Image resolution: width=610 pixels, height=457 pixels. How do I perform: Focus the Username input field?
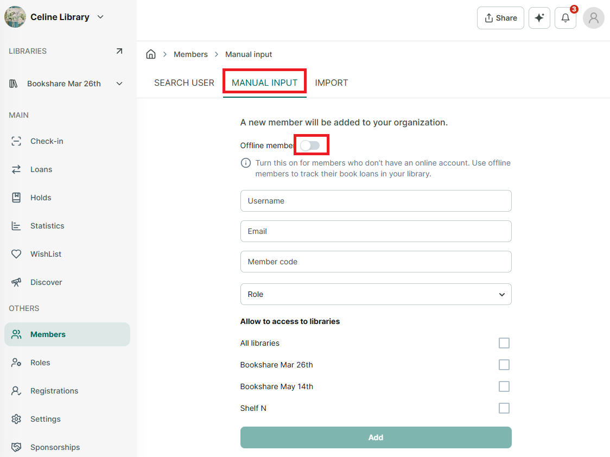[376, 201]
